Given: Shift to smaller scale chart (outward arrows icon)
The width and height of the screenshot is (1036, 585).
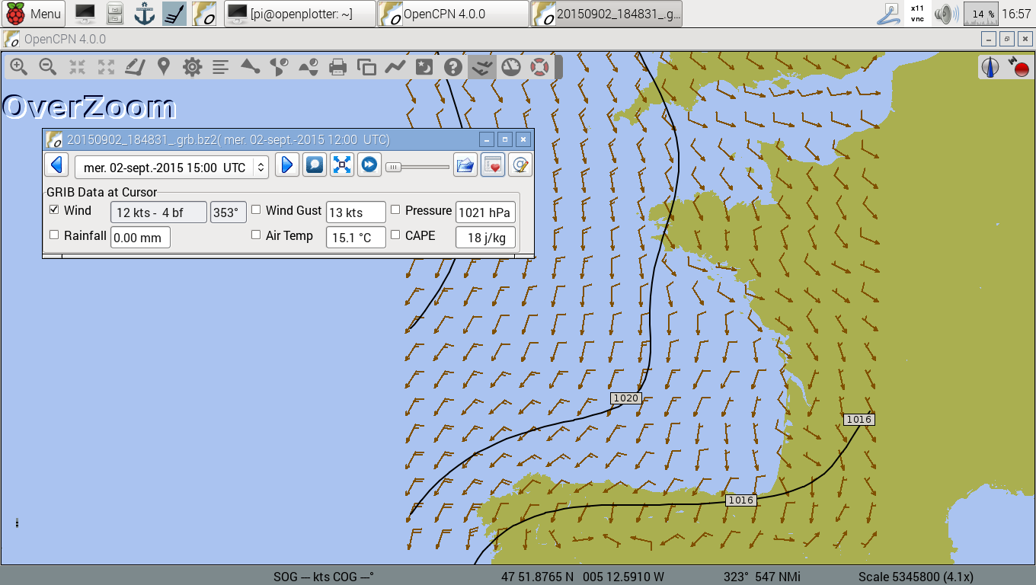Looking at the screenshot, I should (106, 67).
